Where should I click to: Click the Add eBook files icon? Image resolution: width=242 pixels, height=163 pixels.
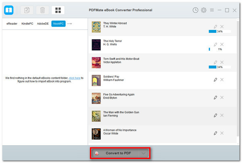[x=27, y=10]
